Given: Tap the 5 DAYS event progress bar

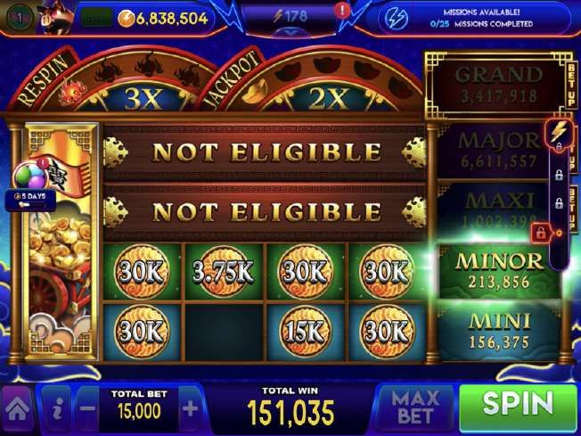Looking at the screenshot, I should (30, 201).
